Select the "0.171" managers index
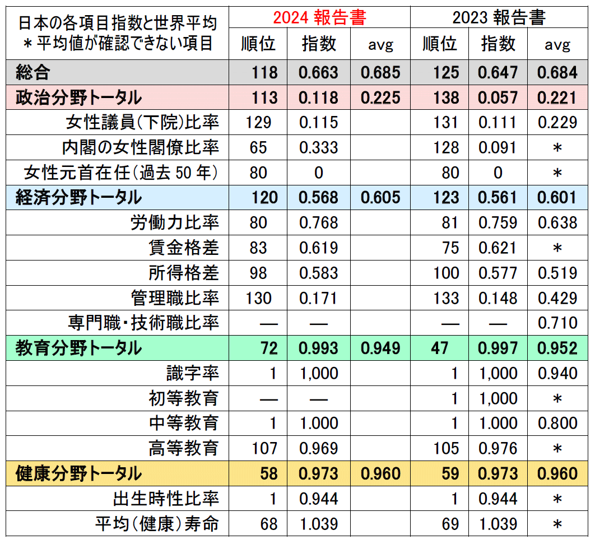The image size is (595, 544). click(318, 298)
